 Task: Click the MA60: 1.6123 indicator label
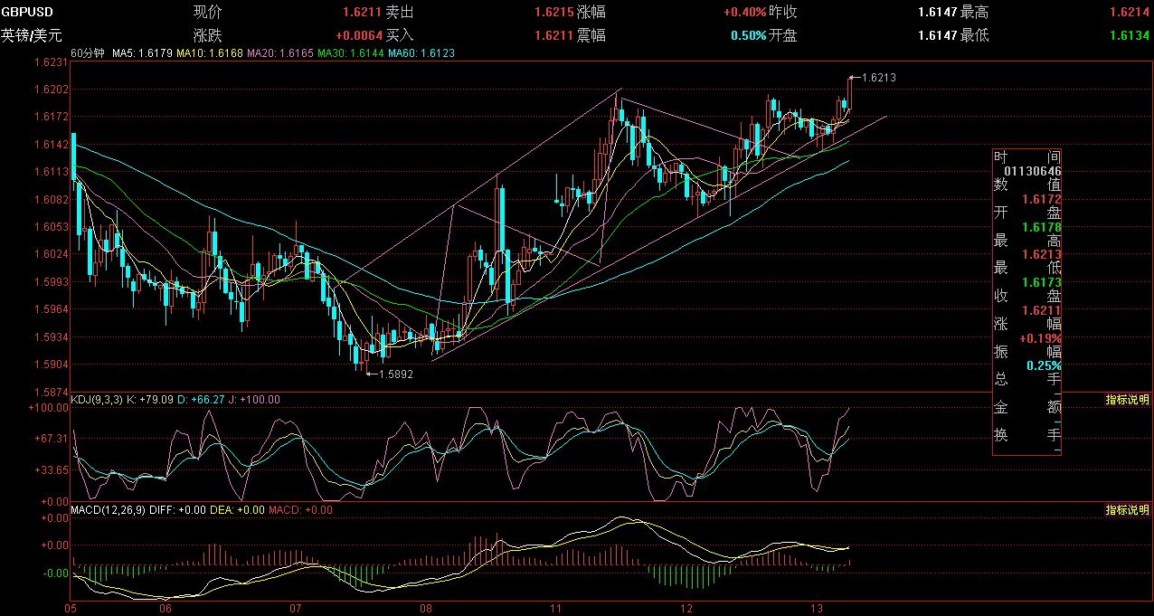(x=421, y=54)
